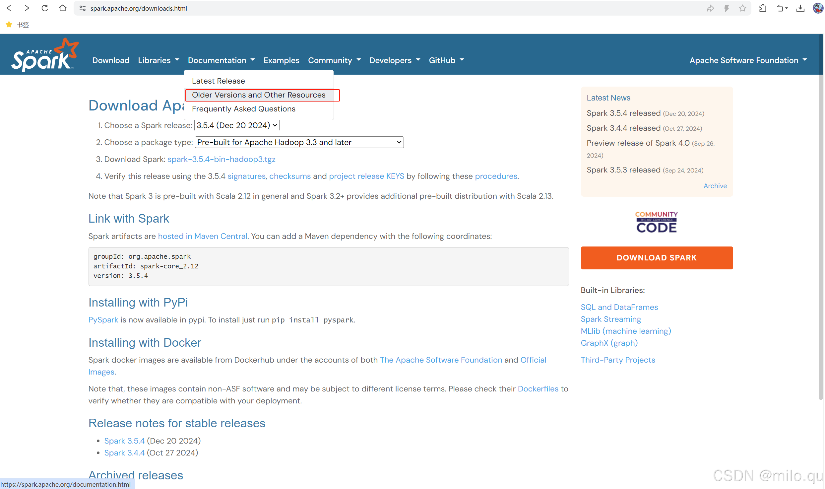Viewport: 825px width, 489px height.
Task: Open the package type dropdown
Action: [299, 142]
